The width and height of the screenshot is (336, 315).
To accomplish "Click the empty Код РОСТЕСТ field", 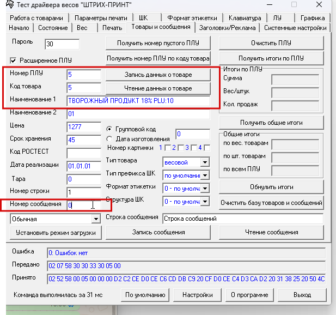I will click(x=84, y=153).
